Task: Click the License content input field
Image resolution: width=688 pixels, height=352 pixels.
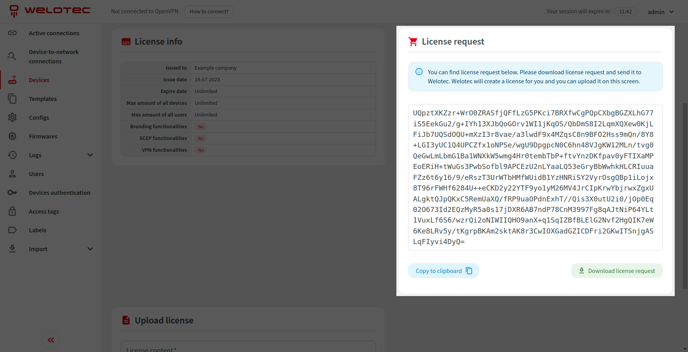Action: (248, 348)
